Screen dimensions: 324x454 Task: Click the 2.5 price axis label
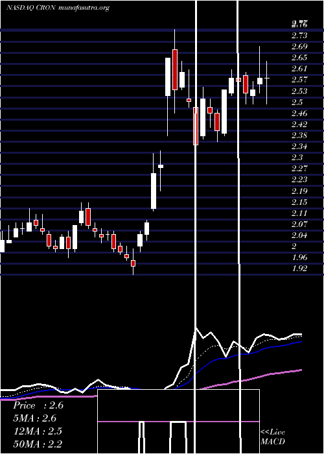[x=297, y=102]
